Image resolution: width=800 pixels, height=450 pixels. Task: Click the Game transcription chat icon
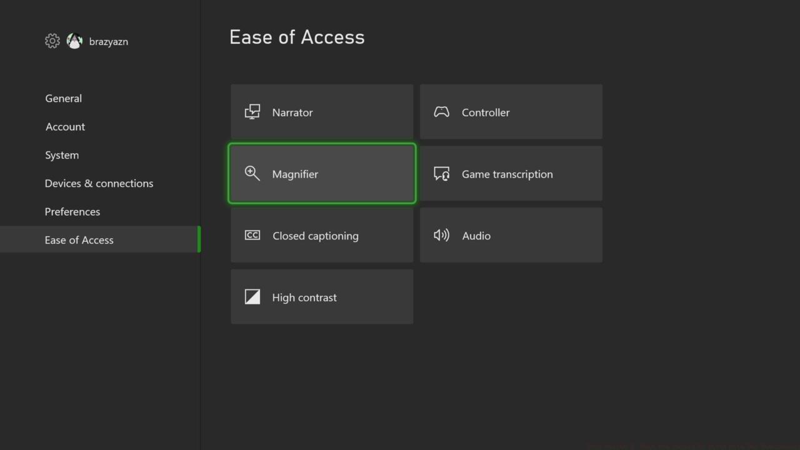(x=441, y=174)
